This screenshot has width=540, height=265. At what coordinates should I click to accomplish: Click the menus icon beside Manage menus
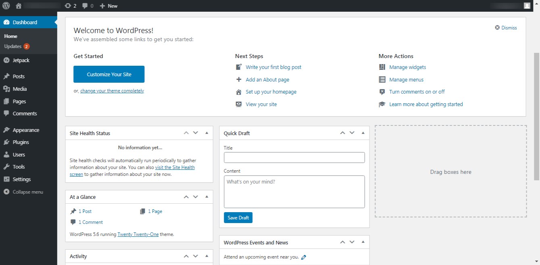pos(382,79)
